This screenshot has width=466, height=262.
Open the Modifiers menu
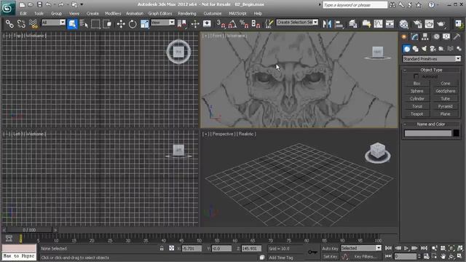pos(113,13)
